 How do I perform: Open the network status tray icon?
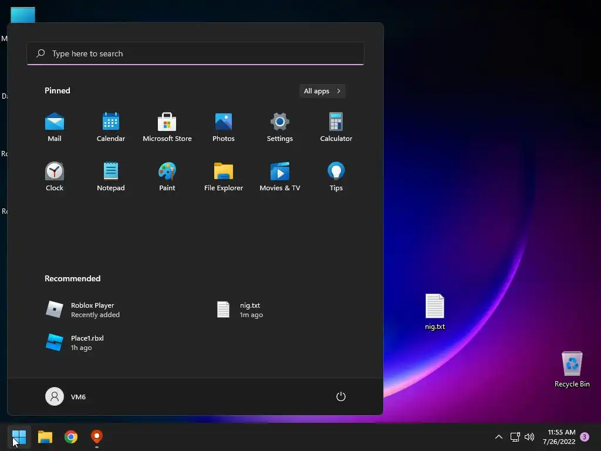pos(515,437)
